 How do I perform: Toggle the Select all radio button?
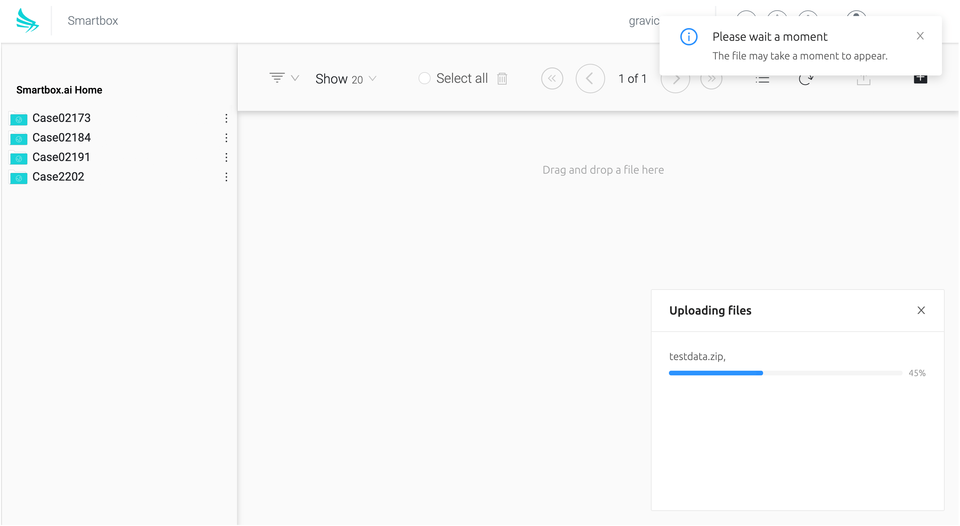point(424,78)
